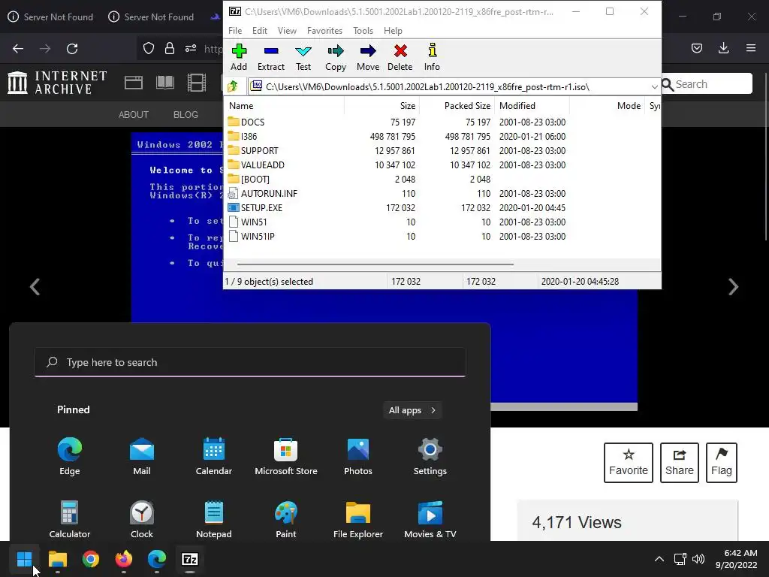The height and width of the screenshot is (577, 769).
Task: Click the Favorite button on Internet Archive
Action: coord(629,463)
